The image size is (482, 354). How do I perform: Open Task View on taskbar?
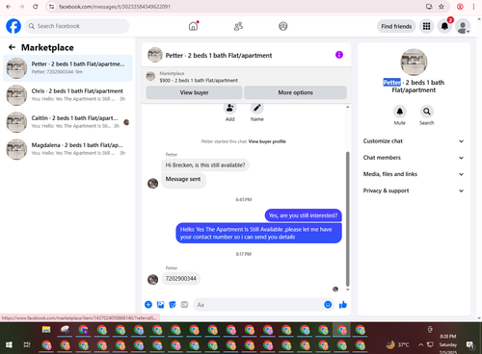27,345
